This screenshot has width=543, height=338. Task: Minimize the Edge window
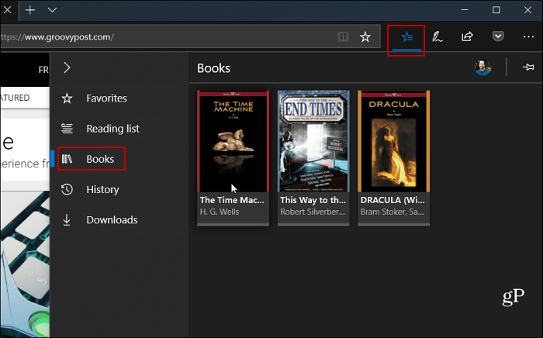pos(465,9)
